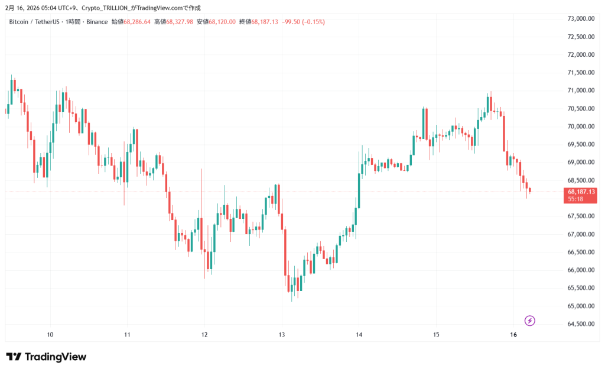605x372 pixels.
Task: Click the TradingView logo icon
Action: click(x=14, y=357)
